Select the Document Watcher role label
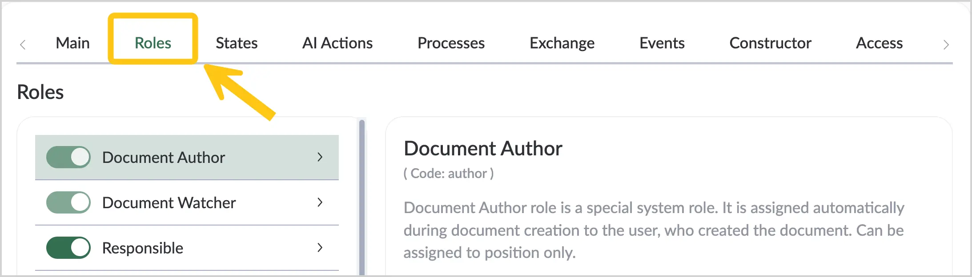Image resolution: width=972 pixels, height=277 pixels. coord(169,203)
